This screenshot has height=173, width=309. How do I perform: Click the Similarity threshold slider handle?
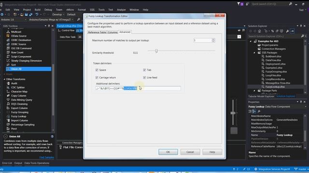pyautogui.click(x=156, y=51)
